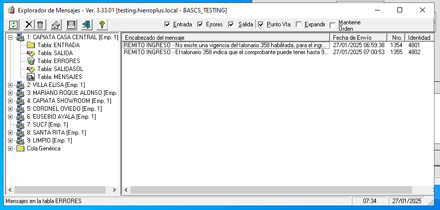This screenshot has width=440, height=210.
Task: Open Tabla: MENSAJES in the tree
Action: [59, 77]
